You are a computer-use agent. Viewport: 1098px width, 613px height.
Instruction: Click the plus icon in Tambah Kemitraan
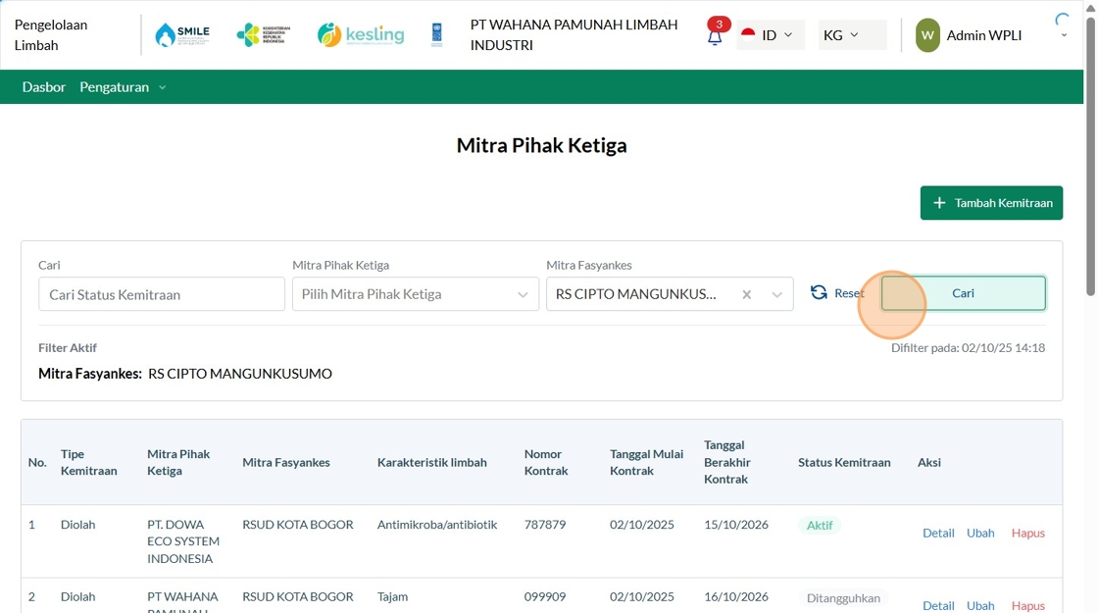[939, 202]
